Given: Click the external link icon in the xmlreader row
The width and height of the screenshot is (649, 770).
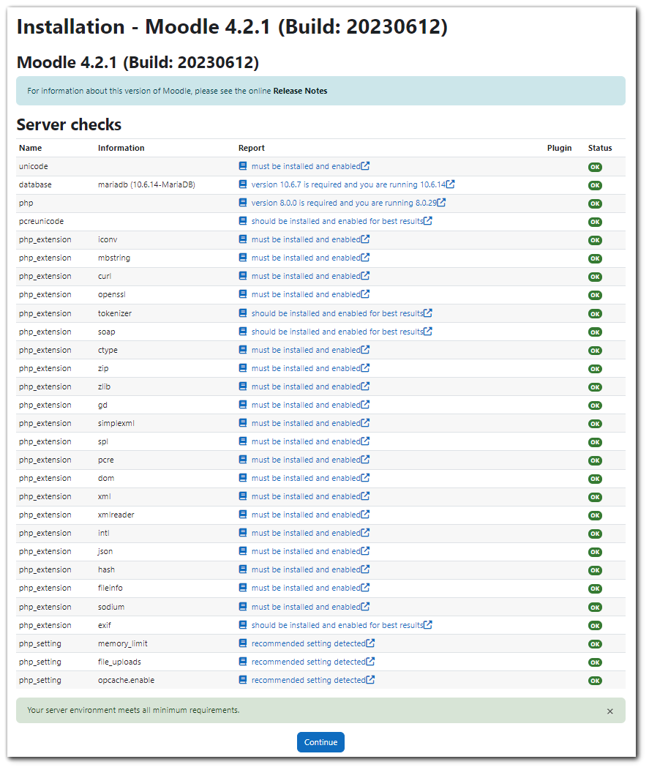Looking at the screenshot, I should point(365,514).
